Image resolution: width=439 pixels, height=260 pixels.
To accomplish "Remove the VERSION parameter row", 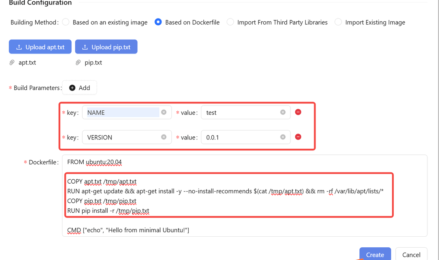I will point(298,137).
